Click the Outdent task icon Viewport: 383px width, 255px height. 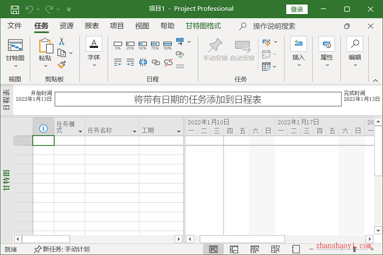coord(118,62)
